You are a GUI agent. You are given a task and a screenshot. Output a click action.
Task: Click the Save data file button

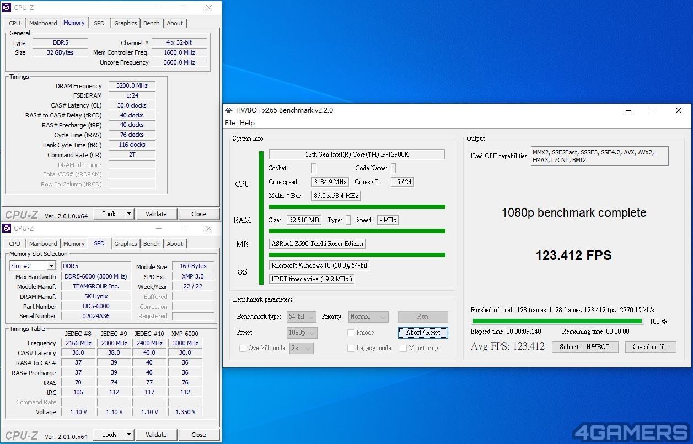point(650,347)
